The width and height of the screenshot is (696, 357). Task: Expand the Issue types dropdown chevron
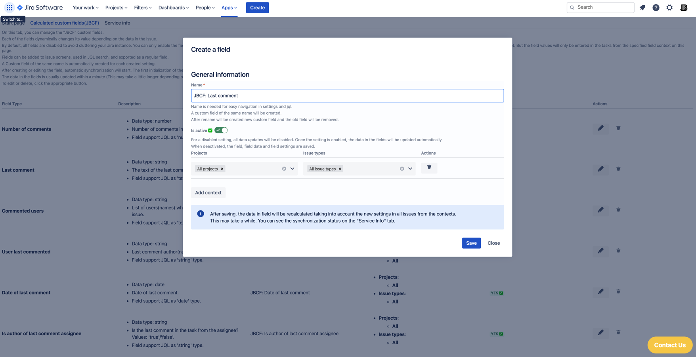(410, 169)
